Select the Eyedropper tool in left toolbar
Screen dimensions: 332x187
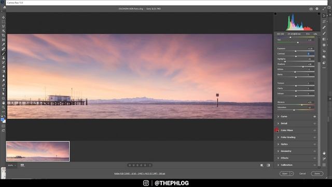tap(3, 44)
